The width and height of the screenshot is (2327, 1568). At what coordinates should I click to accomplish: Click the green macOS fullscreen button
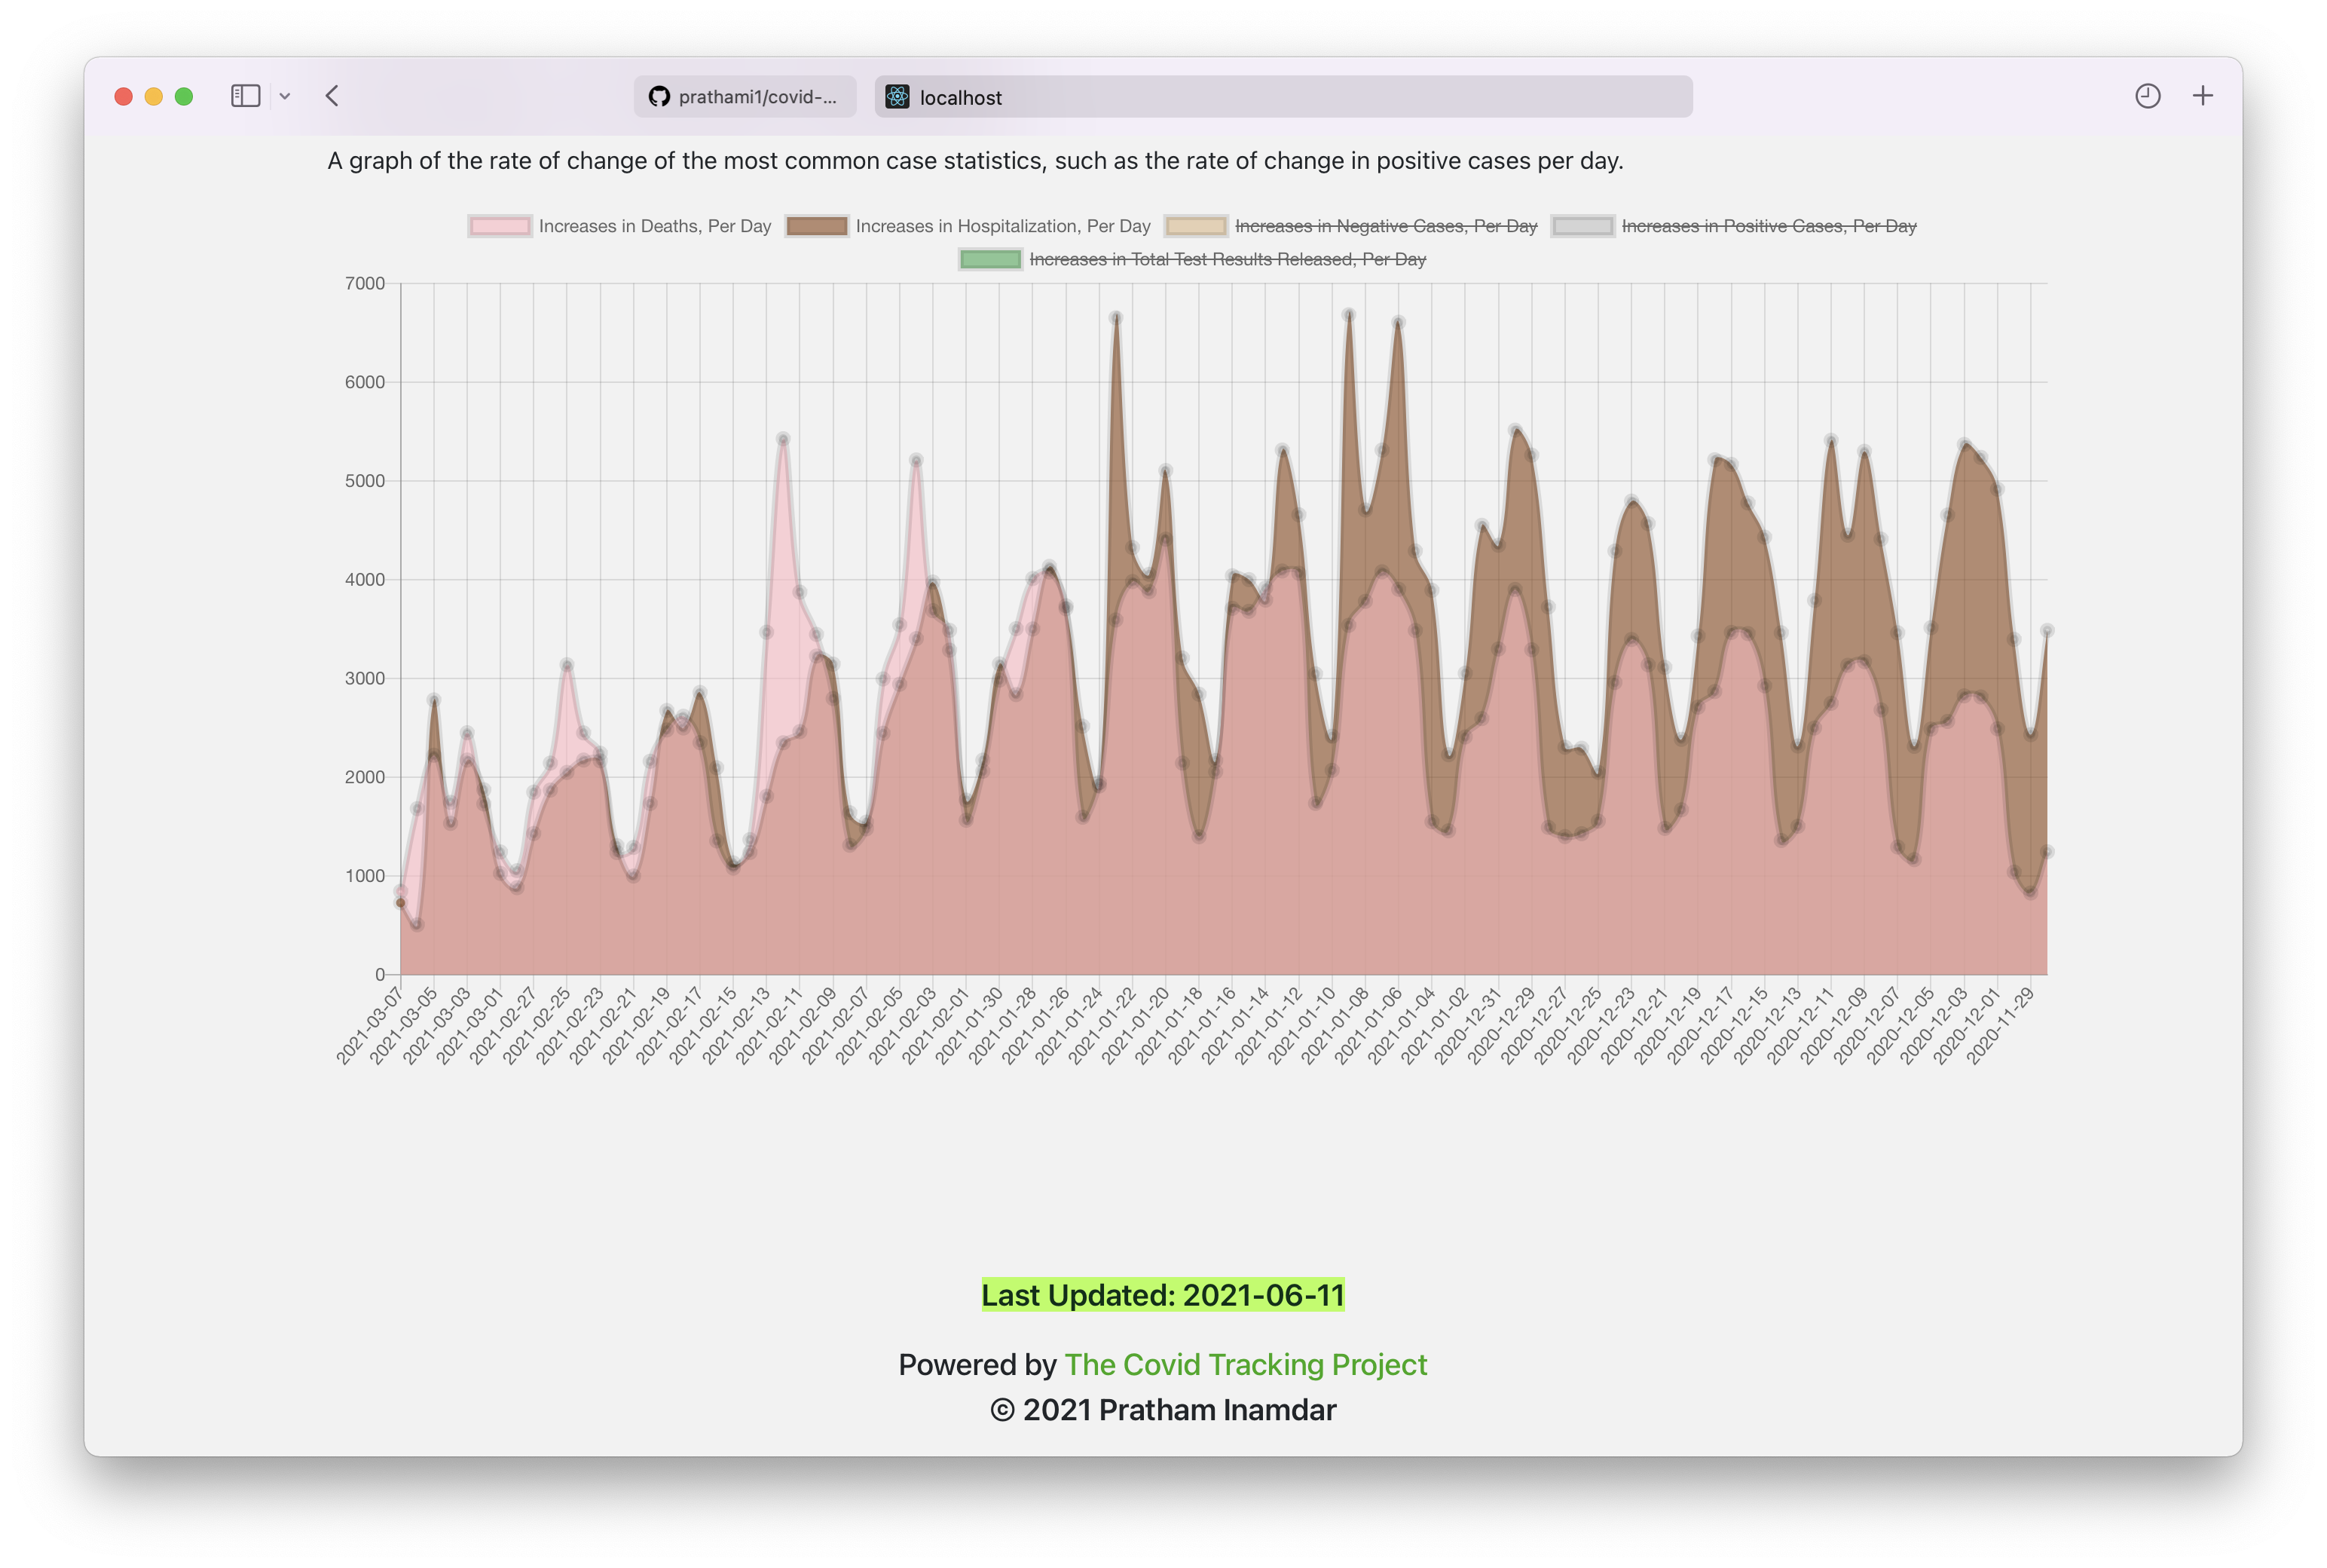[184, 96]
